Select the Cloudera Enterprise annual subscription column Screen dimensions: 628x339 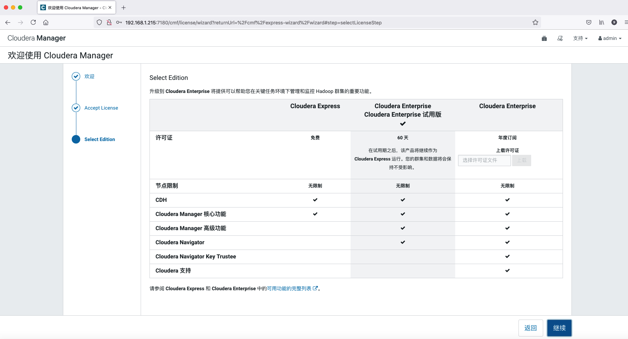point(507,106)
